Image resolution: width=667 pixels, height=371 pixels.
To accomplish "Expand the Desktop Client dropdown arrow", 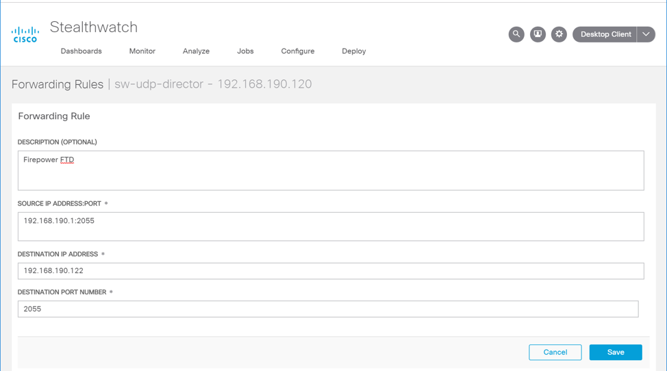I will tap(646, 34).
